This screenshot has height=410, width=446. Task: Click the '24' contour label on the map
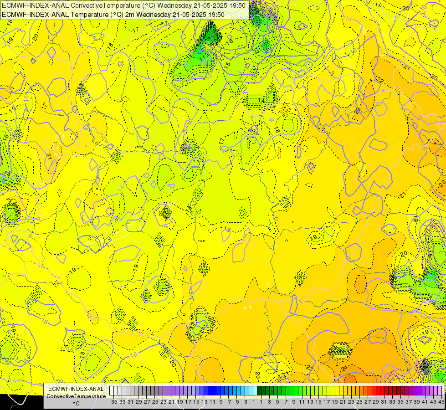pyautogui.click(x=344, y=368)
